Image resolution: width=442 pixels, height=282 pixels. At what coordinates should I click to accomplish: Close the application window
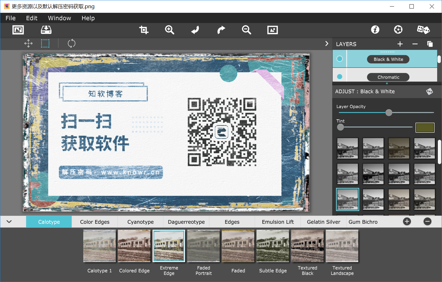tap(432, 6)
